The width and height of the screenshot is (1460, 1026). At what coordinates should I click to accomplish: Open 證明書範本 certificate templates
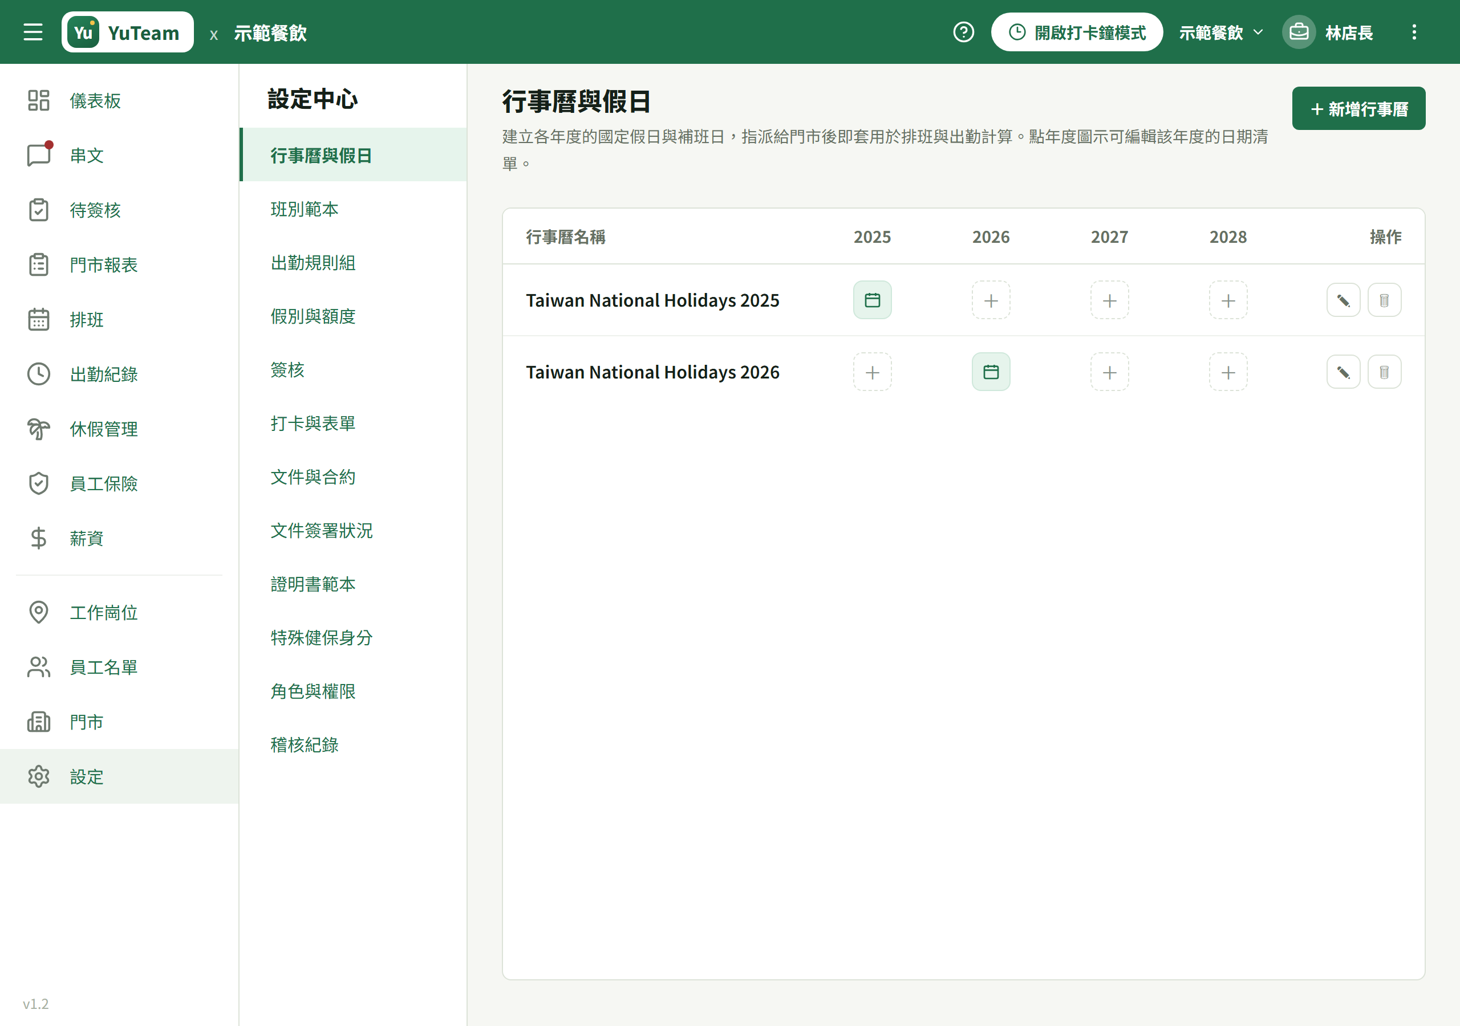point(354,584)
